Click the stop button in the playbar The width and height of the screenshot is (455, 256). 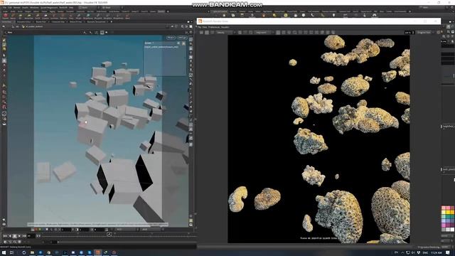pos(14,236)
